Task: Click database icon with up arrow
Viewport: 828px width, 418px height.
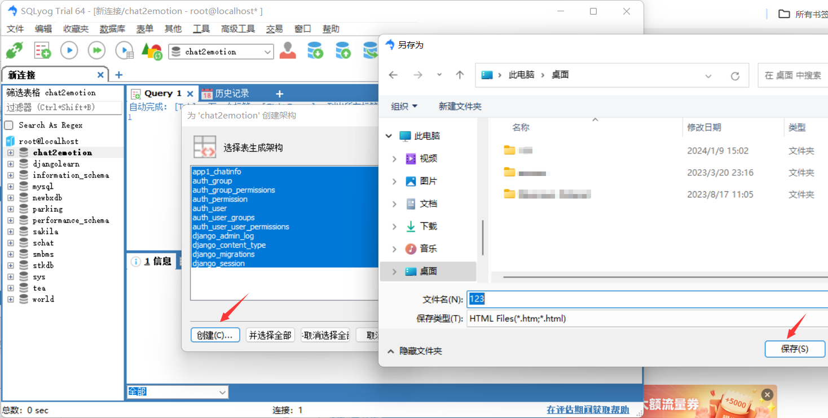Action: [x=343, y=50]
